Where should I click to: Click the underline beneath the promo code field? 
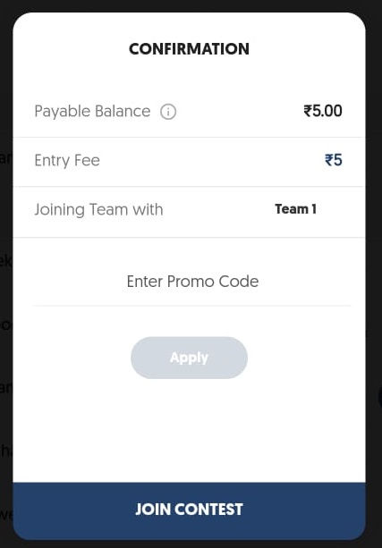coord(192,306)
